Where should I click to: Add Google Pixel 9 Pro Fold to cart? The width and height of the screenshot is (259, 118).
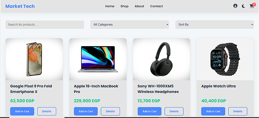point(22,111)
